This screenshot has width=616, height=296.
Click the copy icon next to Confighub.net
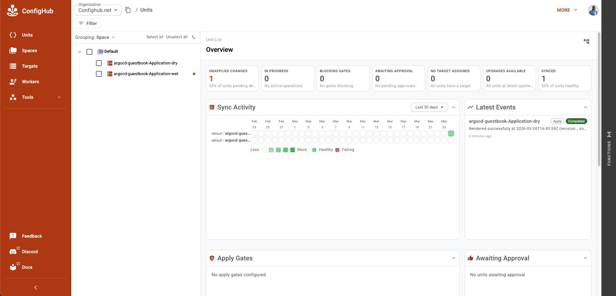128,10
